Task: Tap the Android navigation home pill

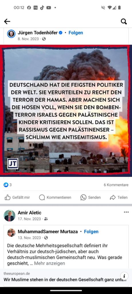Action: pos(66,291)
